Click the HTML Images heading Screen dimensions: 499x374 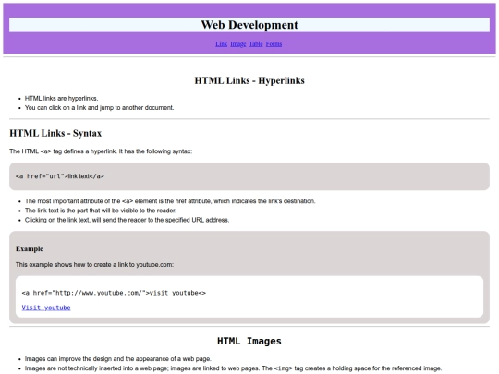tap(249, 341)
